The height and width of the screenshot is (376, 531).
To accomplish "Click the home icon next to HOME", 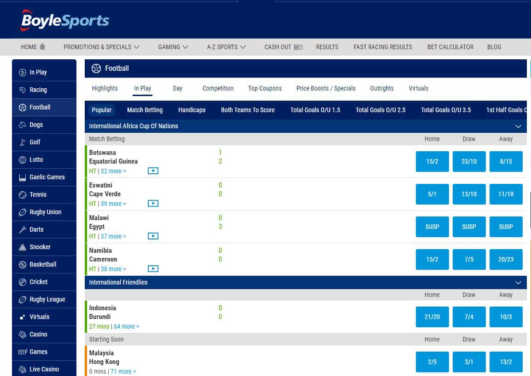I will [x=42, y=47].
